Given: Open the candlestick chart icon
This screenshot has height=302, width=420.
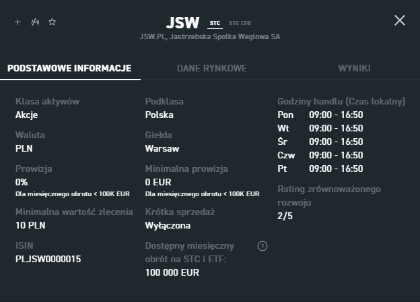Looking at the screenshot, I should 35,22.
